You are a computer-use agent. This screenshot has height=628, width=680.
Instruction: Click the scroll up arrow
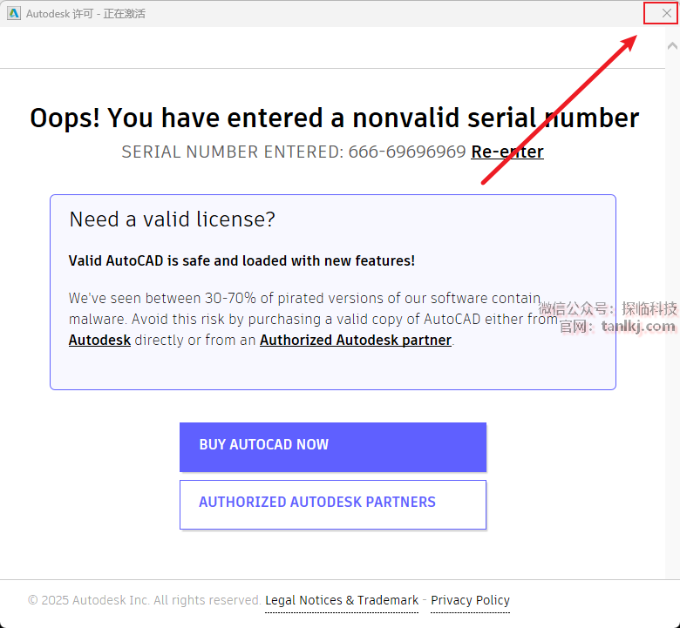672,45
